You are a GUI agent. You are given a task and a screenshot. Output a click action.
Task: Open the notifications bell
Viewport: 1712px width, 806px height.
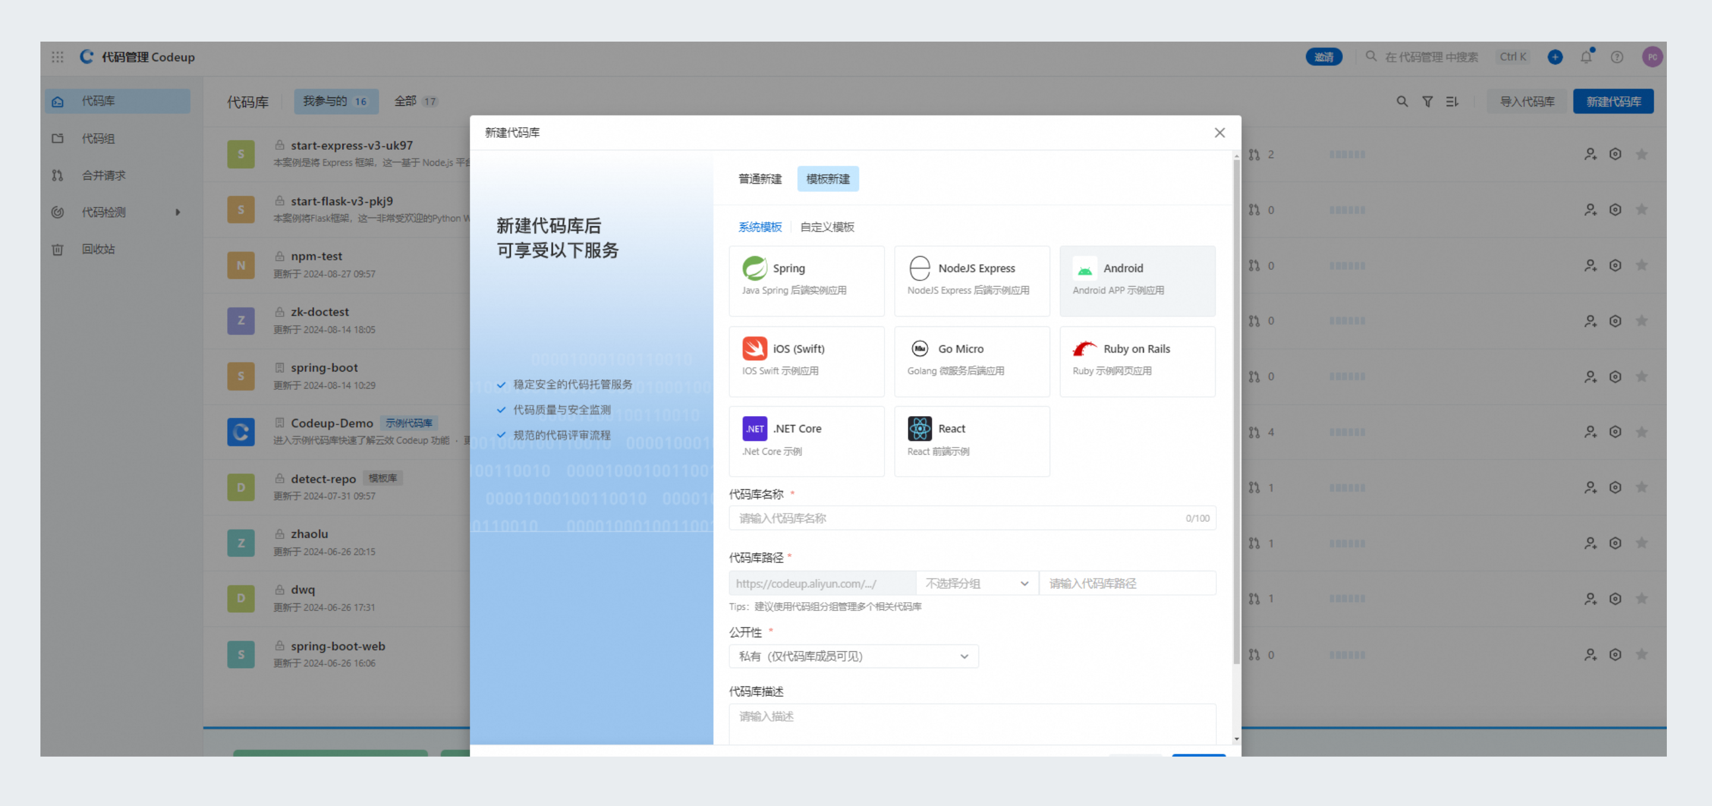click(x=1587, y=56)
